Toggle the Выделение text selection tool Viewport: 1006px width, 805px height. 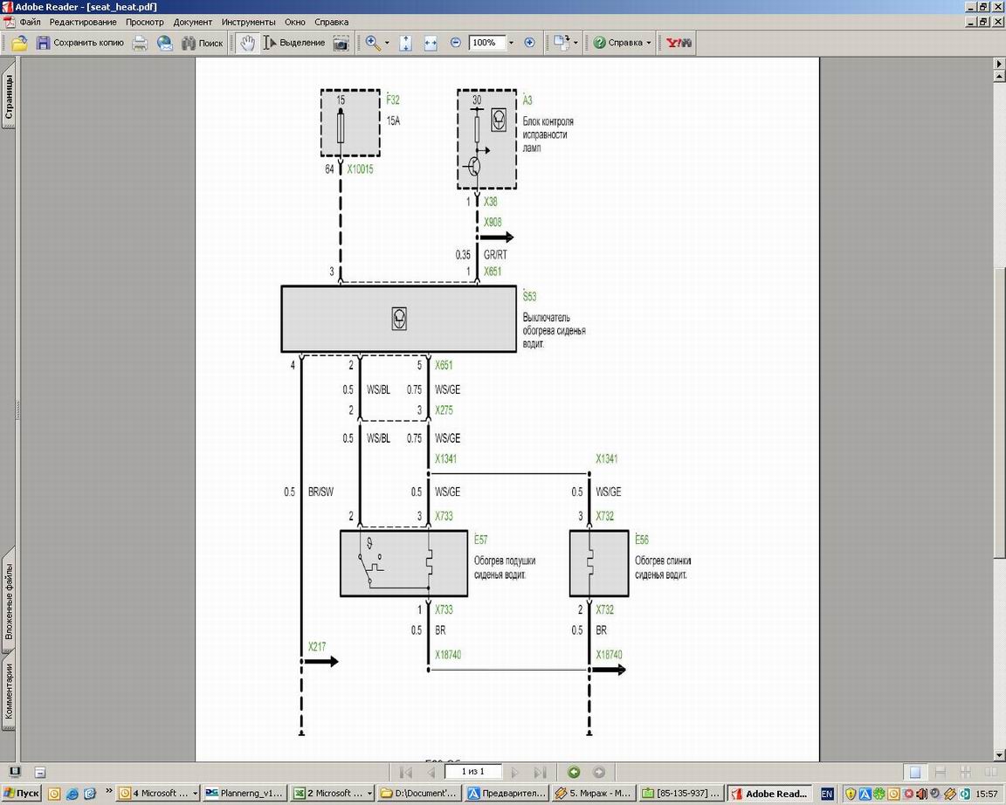(x=294, y=43)
